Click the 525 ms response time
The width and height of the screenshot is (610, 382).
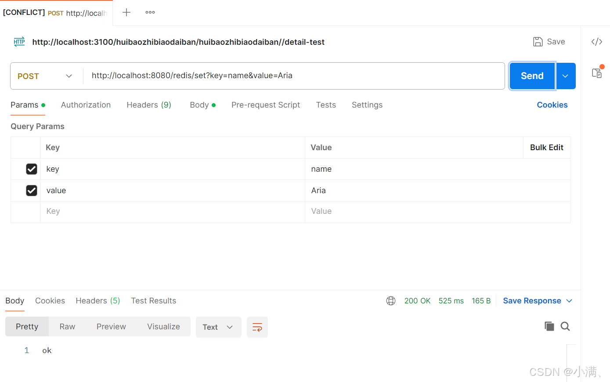click(451, 301)
